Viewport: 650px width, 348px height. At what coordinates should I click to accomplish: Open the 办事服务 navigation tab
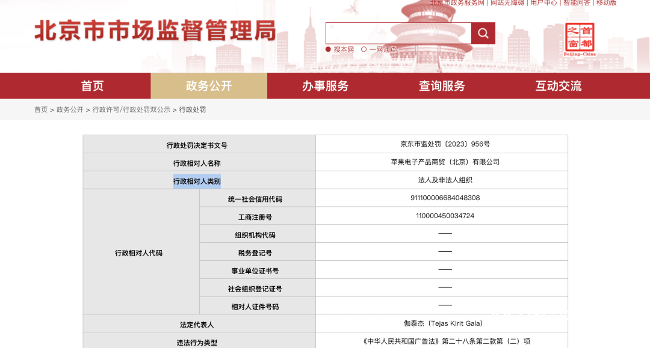[326, 86]
